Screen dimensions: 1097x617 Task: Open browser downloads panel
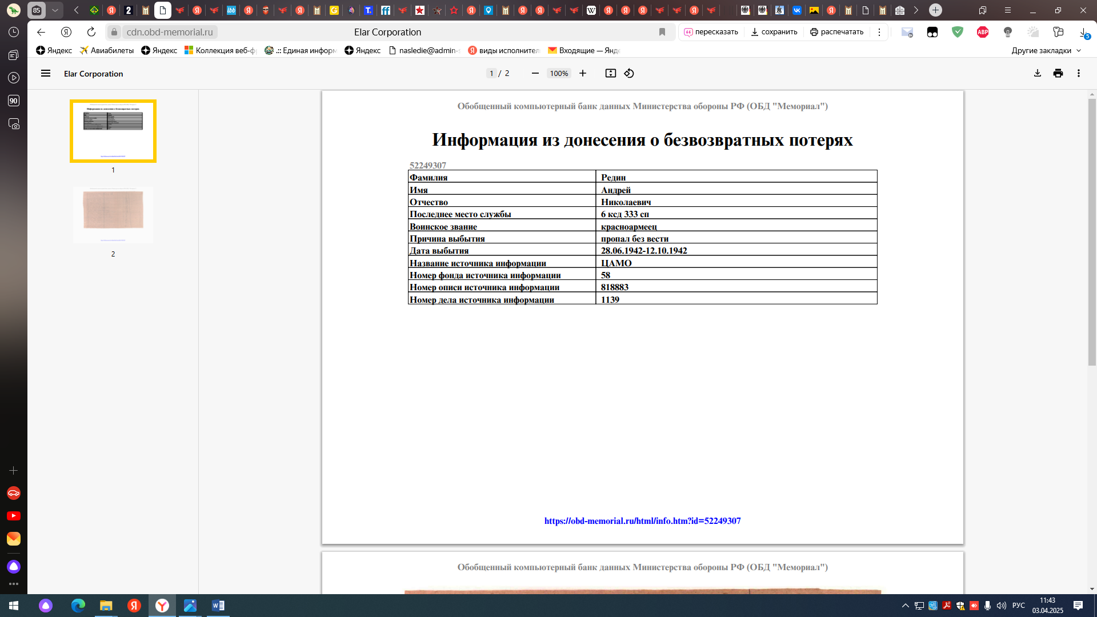(x=1083, y=33)
